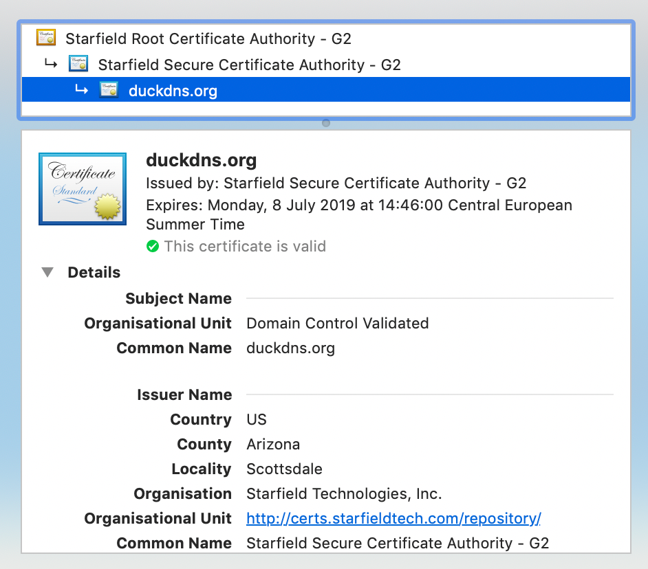Click the large Certificate Standard image
This screenshot has height=569, width=648.
pos(83,189)
